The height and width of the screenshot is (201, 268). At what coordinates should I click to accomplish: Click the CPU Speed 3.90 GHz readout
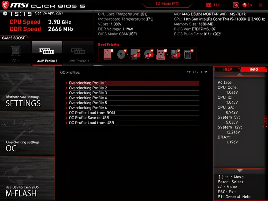pyautogui.click(x=40, y=22)
